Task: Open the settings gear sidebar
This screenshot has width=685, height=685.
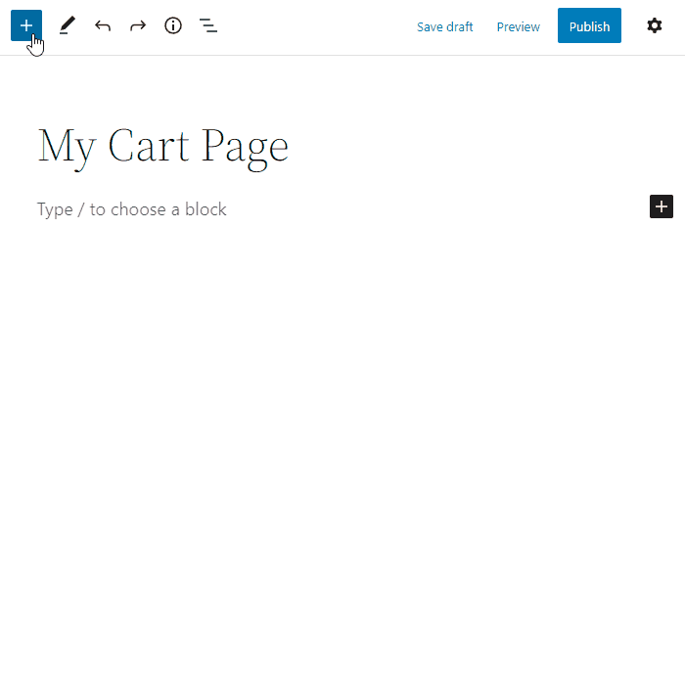Action: pyautogui.click(x=654, y=25)
